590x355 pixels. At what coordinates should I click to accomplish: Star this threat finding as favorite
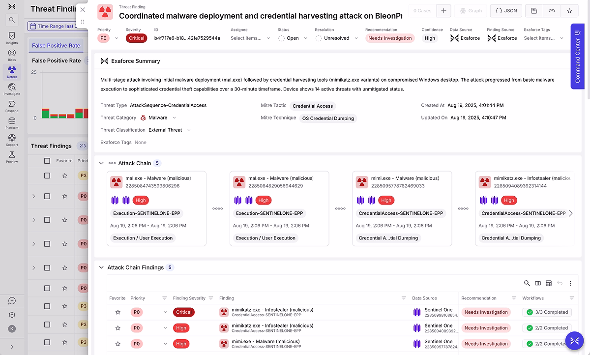coord(569,11)
